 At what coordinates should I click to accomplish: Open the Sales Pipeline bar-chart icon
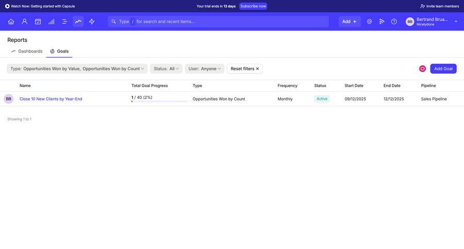(51, 22)
